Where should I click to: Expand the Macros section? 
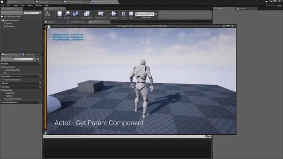pyautogui.click(x=5, y=83)
